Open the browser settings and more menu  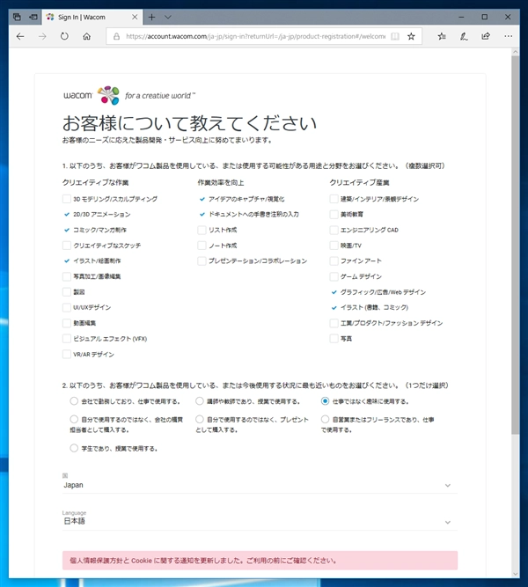point(508,36)
